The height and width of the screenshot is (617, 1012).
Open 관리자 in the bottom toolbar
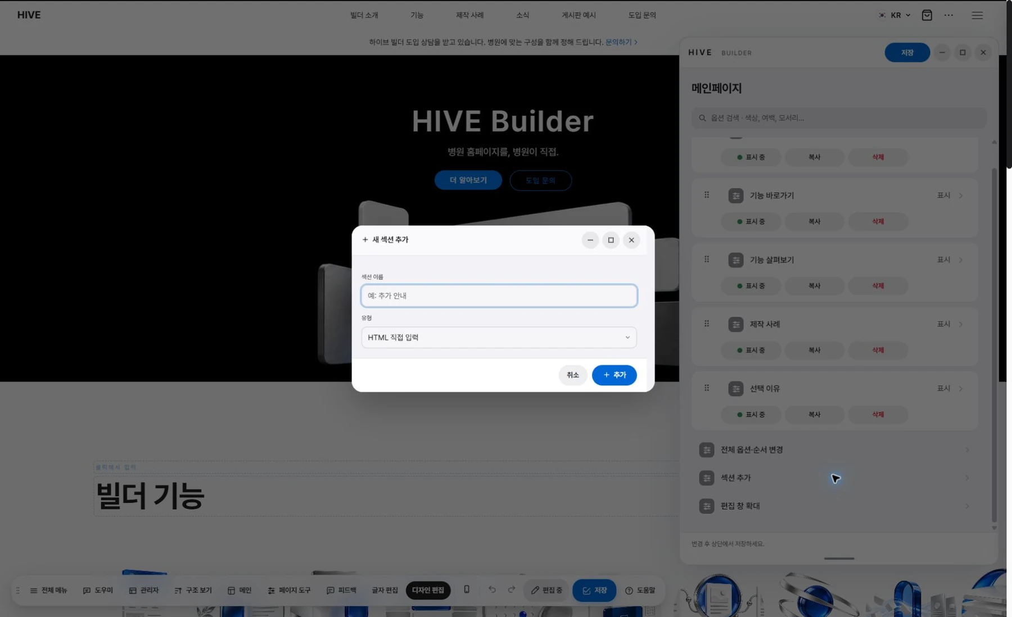point(144,591)
